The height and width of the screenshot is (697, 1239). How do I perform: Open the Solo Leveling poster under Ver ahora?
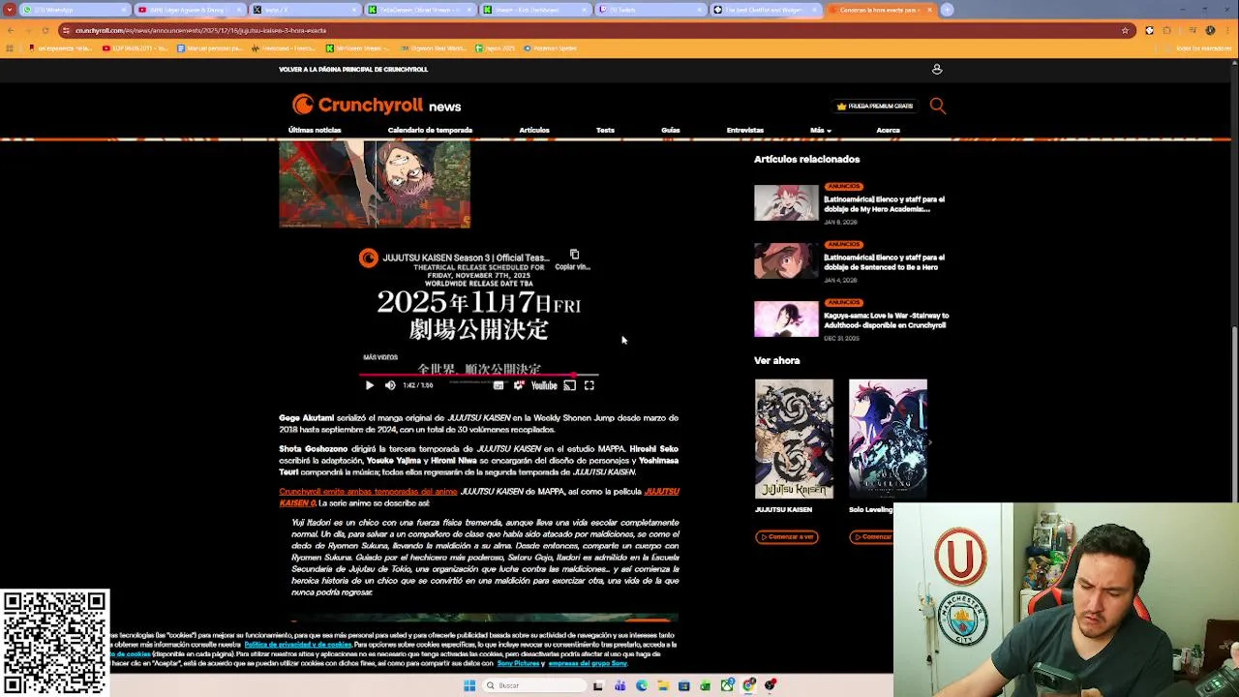pos(888,439)
